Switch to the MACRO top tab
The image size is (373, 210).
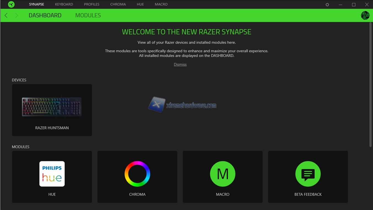click(161, 4)
